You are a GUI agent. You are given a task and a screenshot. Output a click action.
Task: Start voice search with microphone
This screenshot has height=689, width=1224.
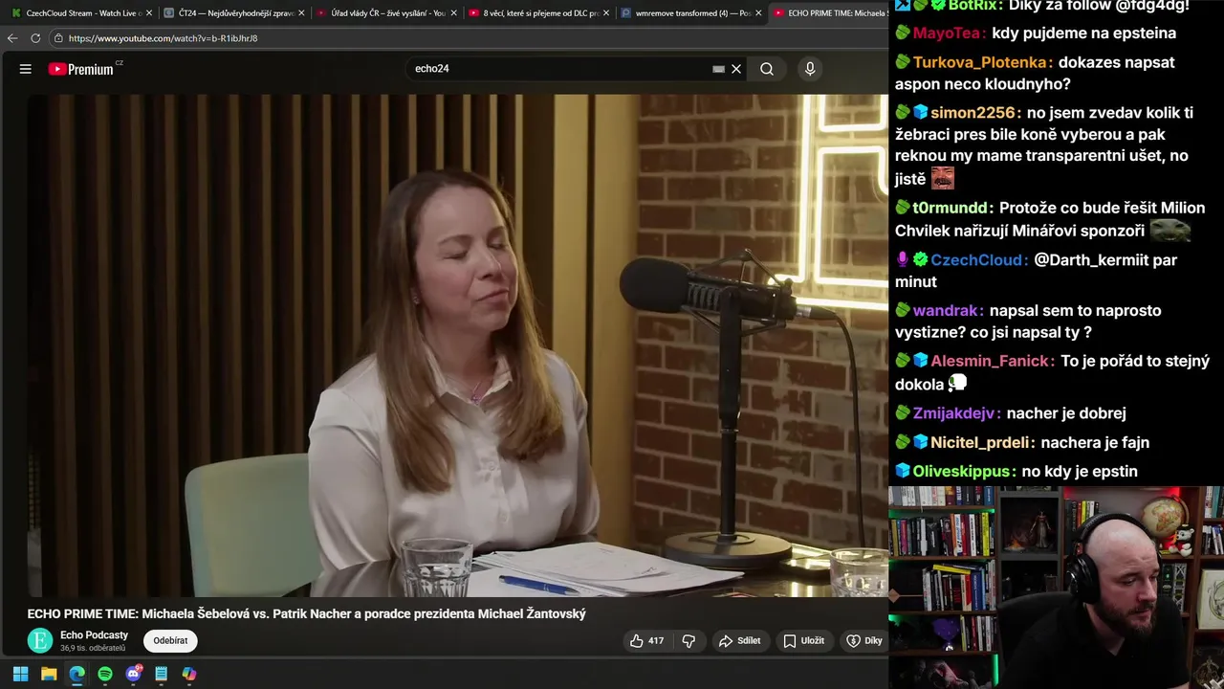810,69
